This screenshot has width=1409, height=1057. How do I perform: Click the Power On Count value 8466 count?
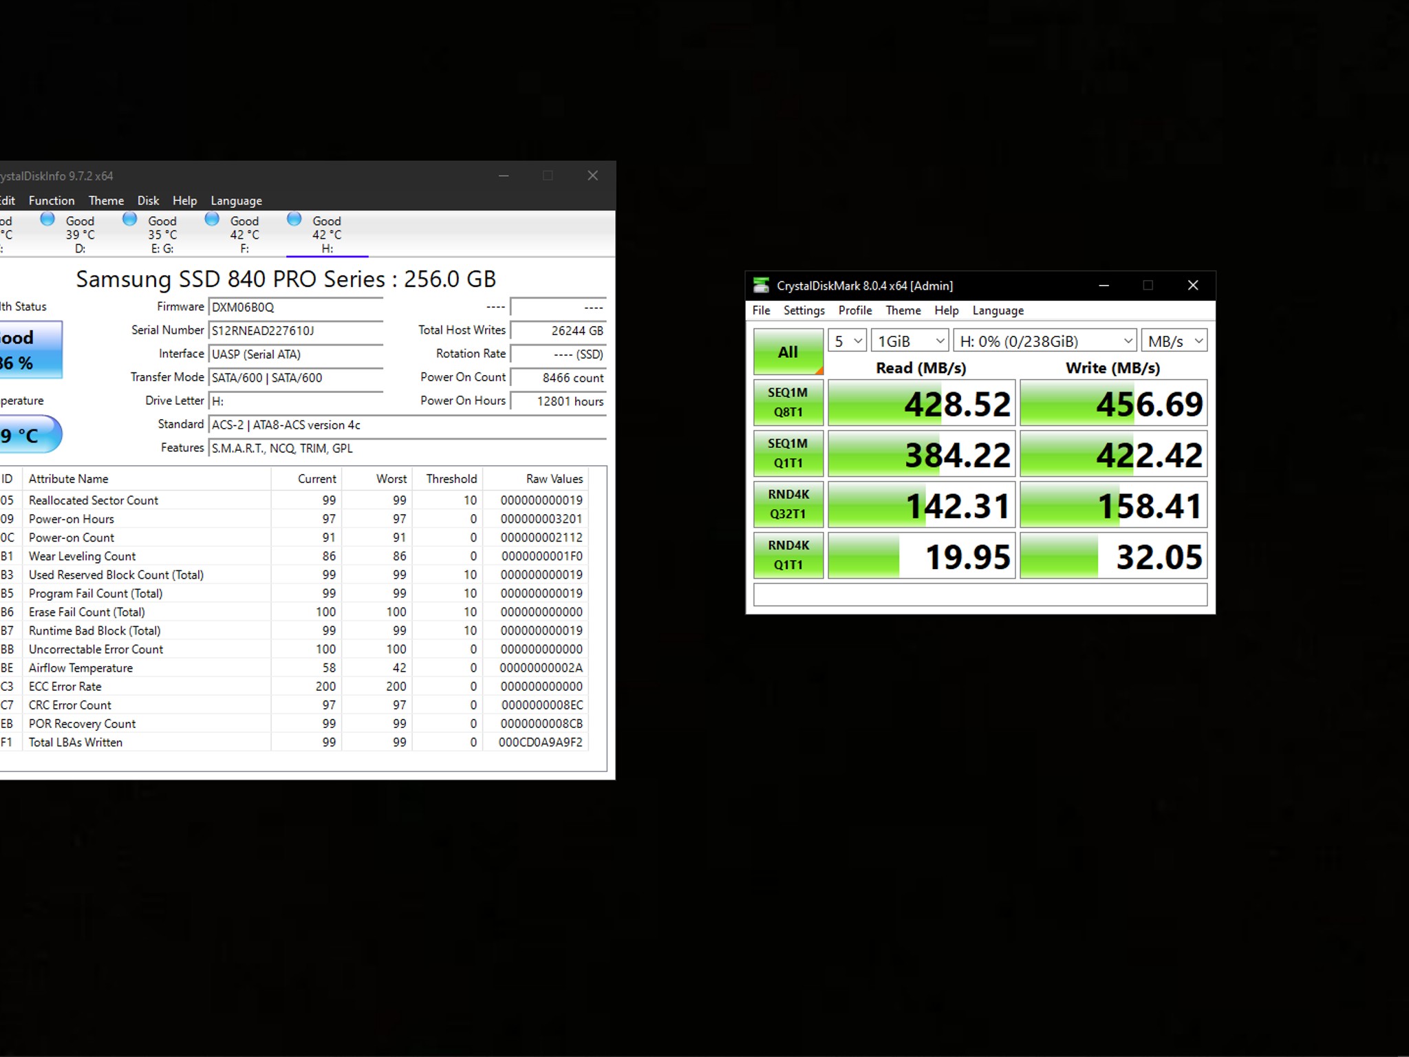click(x=558, y=378)
